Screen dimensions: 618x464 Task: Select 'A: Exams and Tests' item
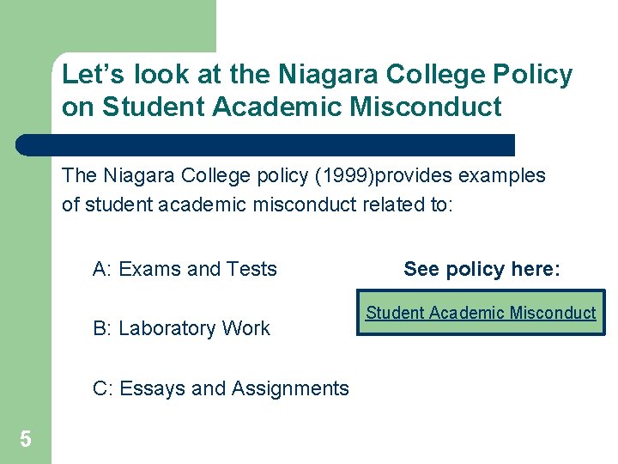185,269
